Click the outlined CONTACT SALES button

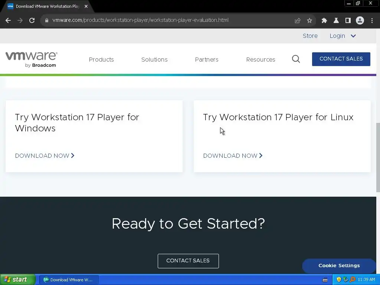188,261
